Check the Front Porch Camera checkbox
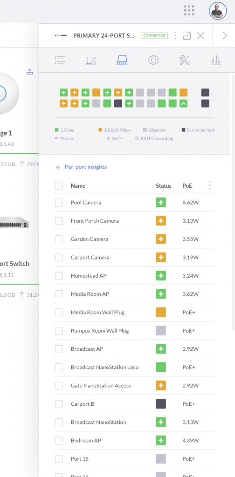This screenshot has width=235, height=477. [x=59, y=221]
